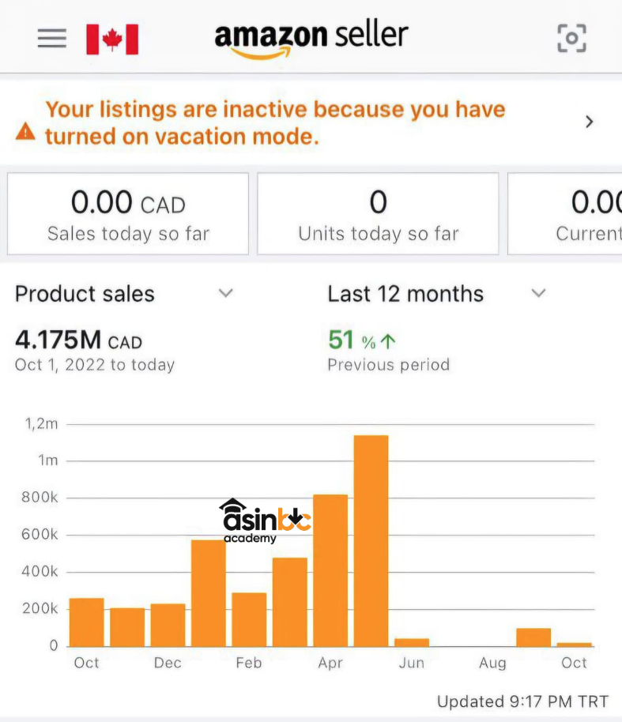This screenshot has height=722, width=622.
Task: Select the April sales bar
Action: point(330,570)
